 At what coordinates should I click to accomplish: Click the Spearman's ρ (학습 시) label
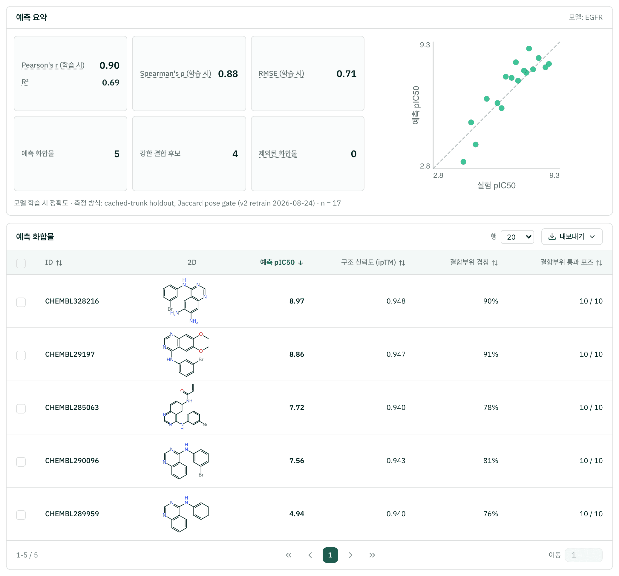[176, 73]
